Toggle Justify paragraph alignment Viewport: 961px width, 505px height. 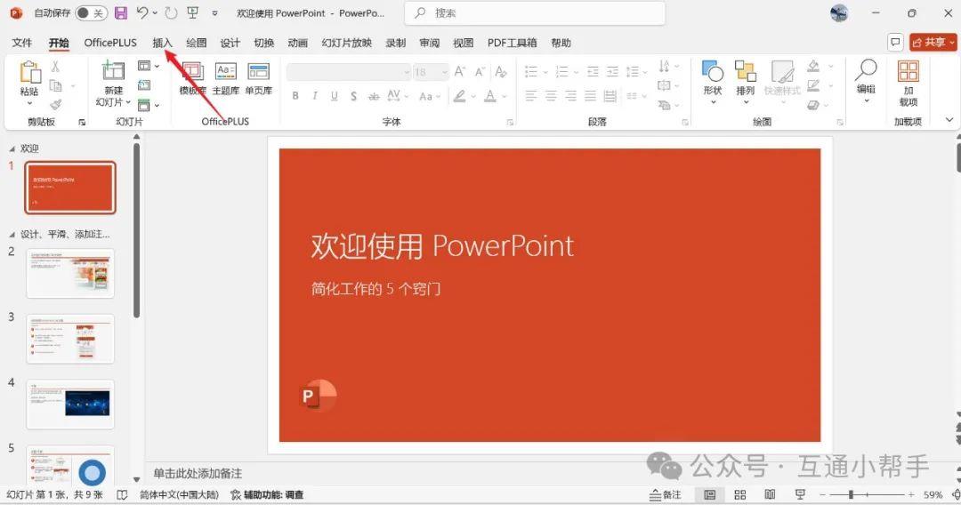[590, 96]
